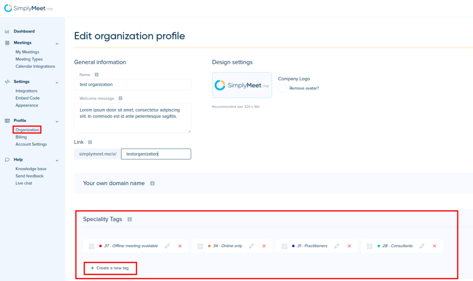Edit the Online only tag
This screenshot has height=281, width=473.
252,246
